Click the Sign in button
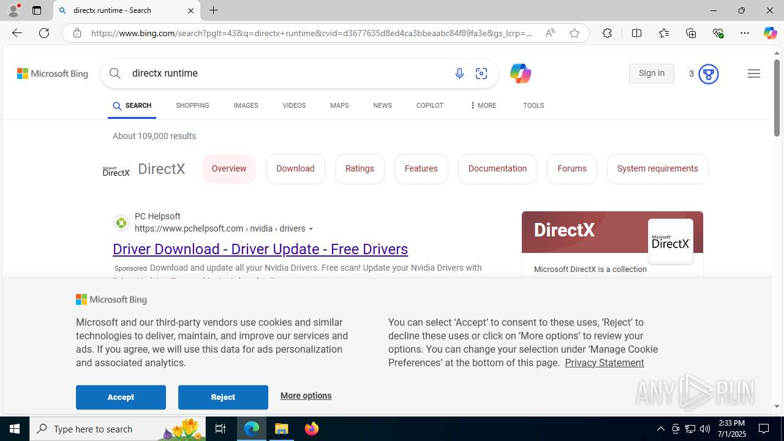Image resolution: width=784 pixels, height=441 pixels. pyautogui.click(x=652, y=73)
